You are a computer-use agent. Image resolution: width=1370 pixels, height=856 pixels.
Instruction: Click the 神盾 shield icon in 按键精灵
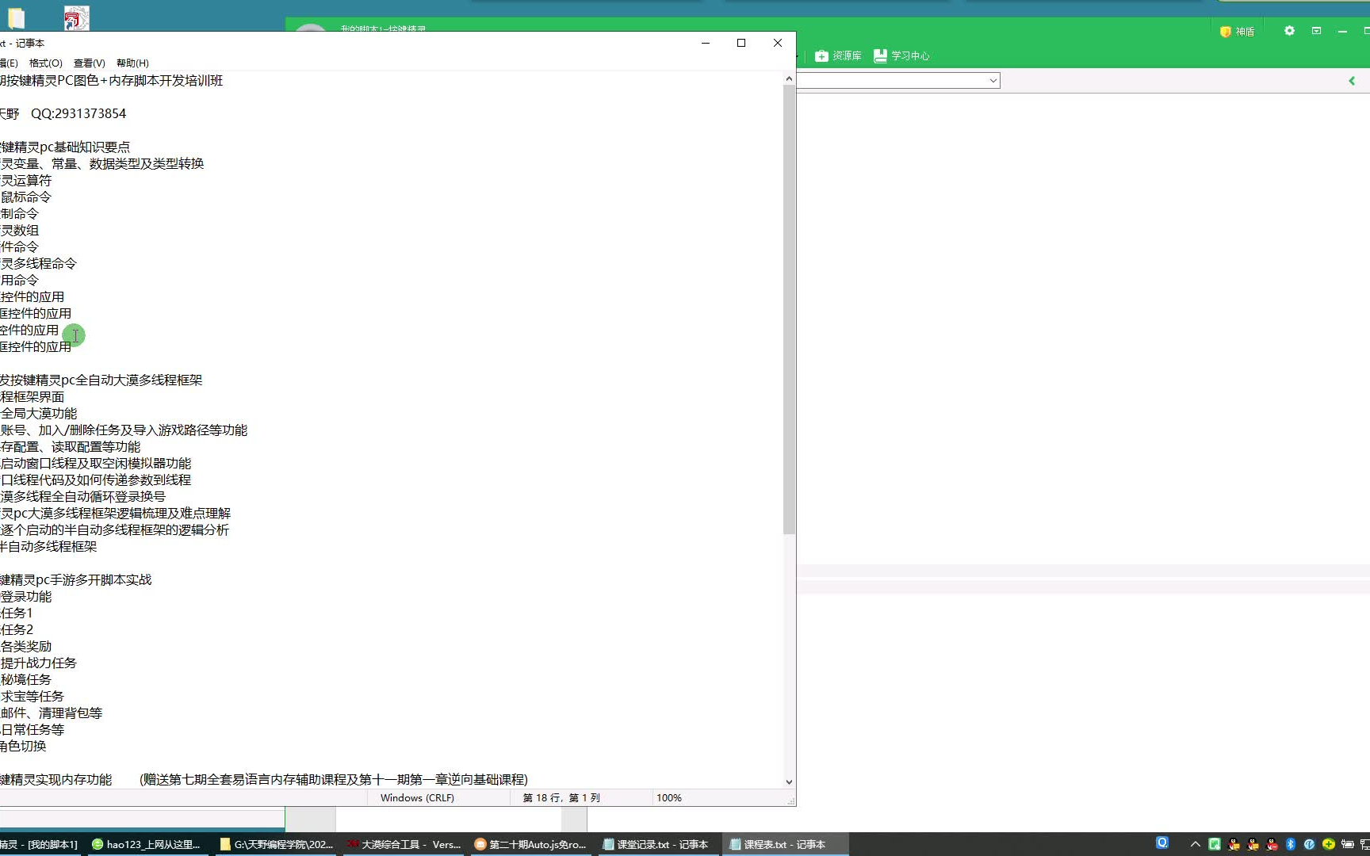click(1237, 32)
